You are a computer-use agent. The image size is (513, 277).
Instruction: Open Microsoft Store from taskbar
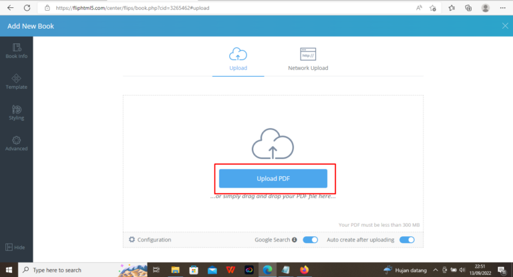[194, 270]
